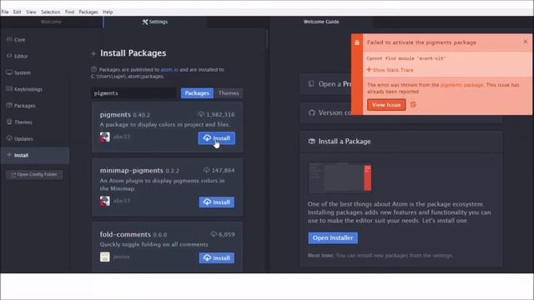Open Editor settings in sidebar
This screenshot has width=534, height=300.
tap(21, 56)
